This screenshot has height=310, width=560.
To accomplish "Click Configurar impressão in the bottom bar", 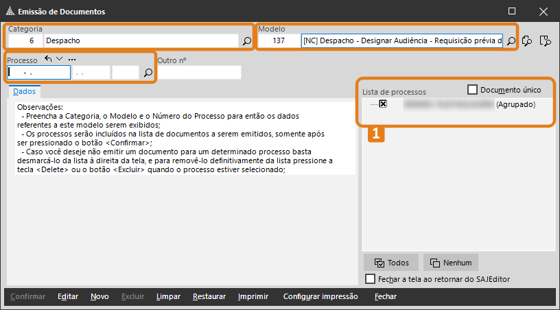I will click(x=320, y=297).
